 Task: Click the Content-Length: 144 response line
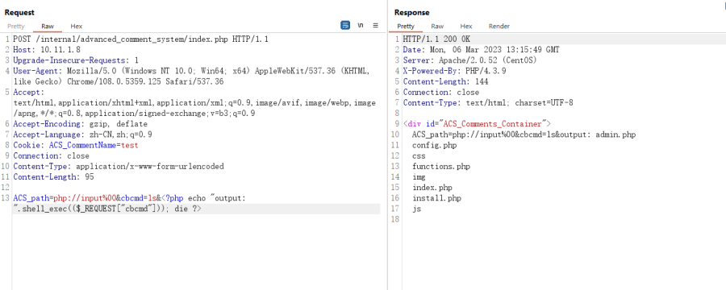tap(445, 81)
